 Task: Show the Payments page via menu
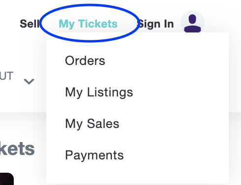(x=94, y=155)
